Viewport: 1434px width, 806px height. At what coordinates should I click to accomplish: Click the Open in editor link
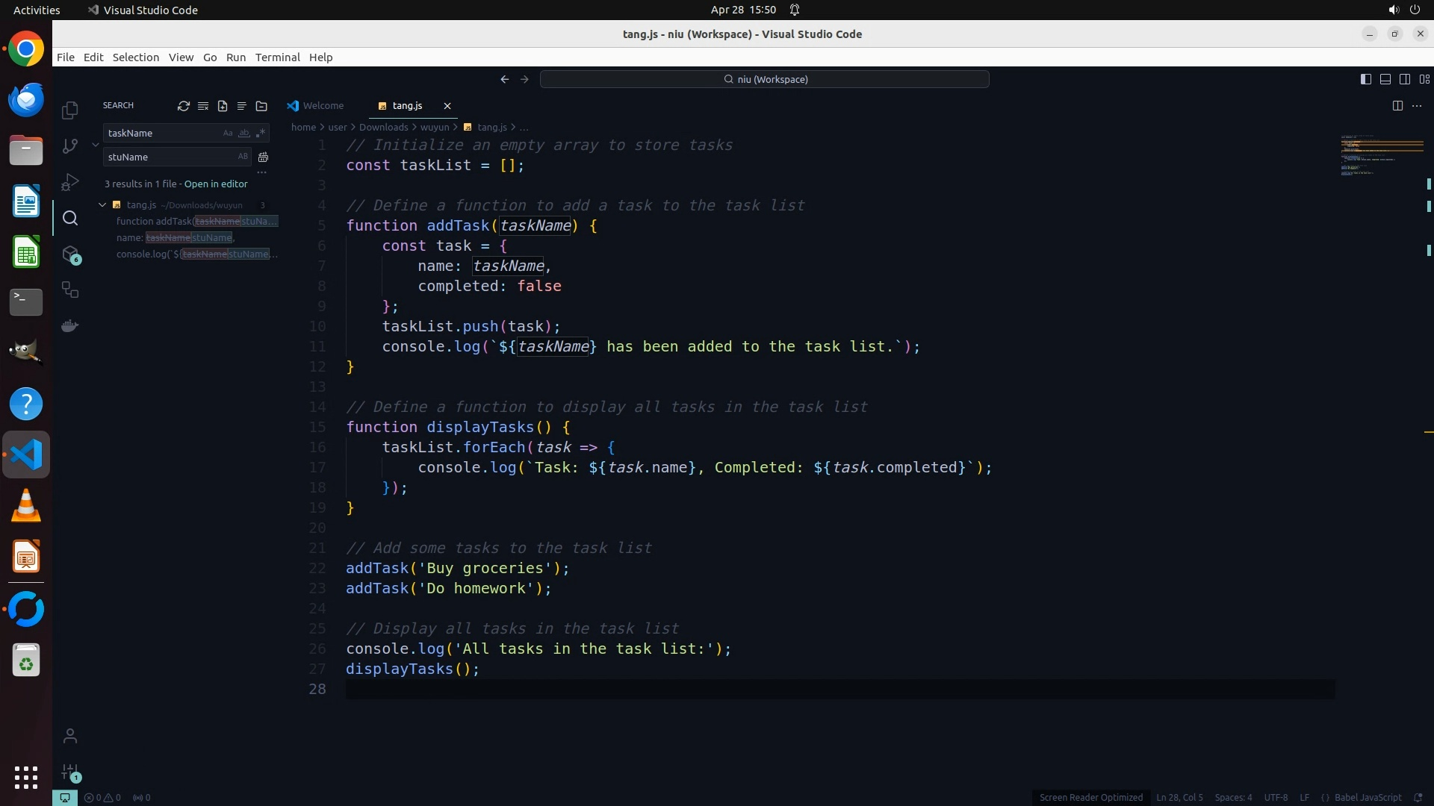click(216, 184)
